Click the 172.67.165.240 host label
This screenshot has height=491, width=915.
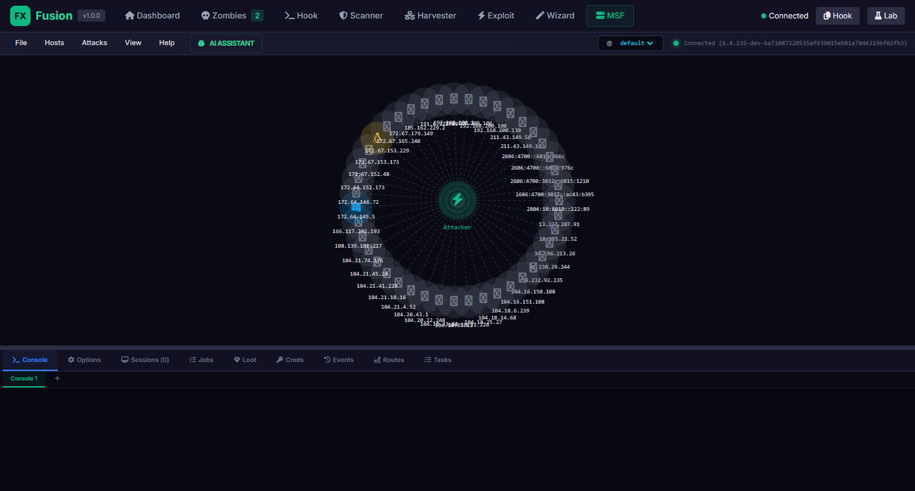click(398, 142)
